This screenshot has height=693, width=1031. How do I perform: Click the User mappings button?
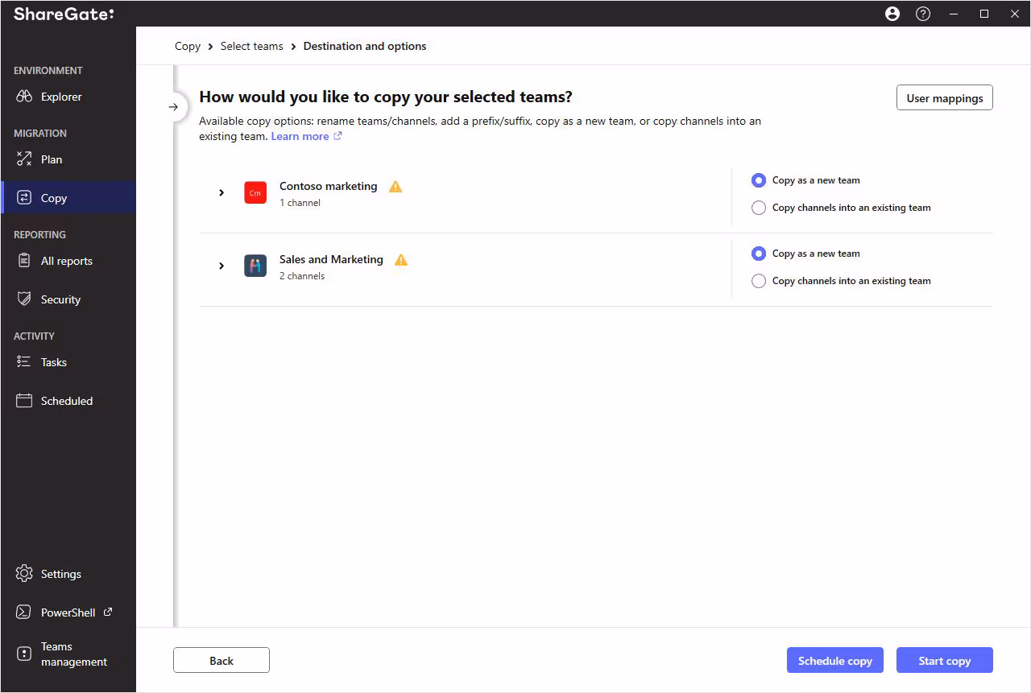(x=945, y=97)
